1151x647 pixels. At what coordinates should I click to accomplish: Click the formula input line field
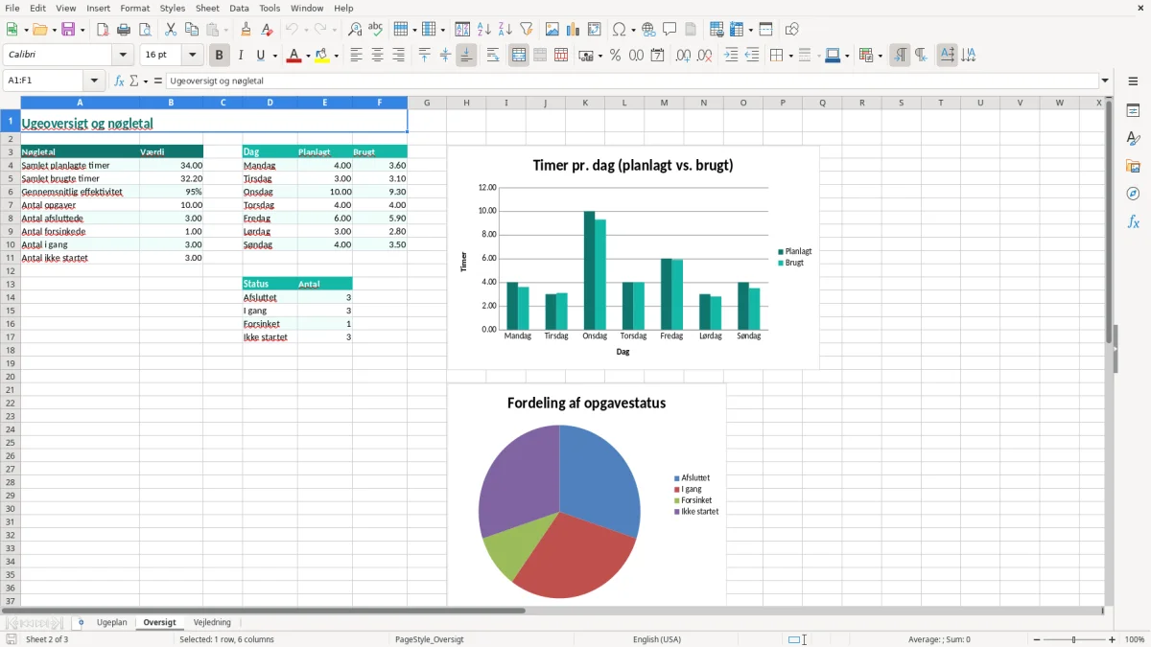point(632,81)
